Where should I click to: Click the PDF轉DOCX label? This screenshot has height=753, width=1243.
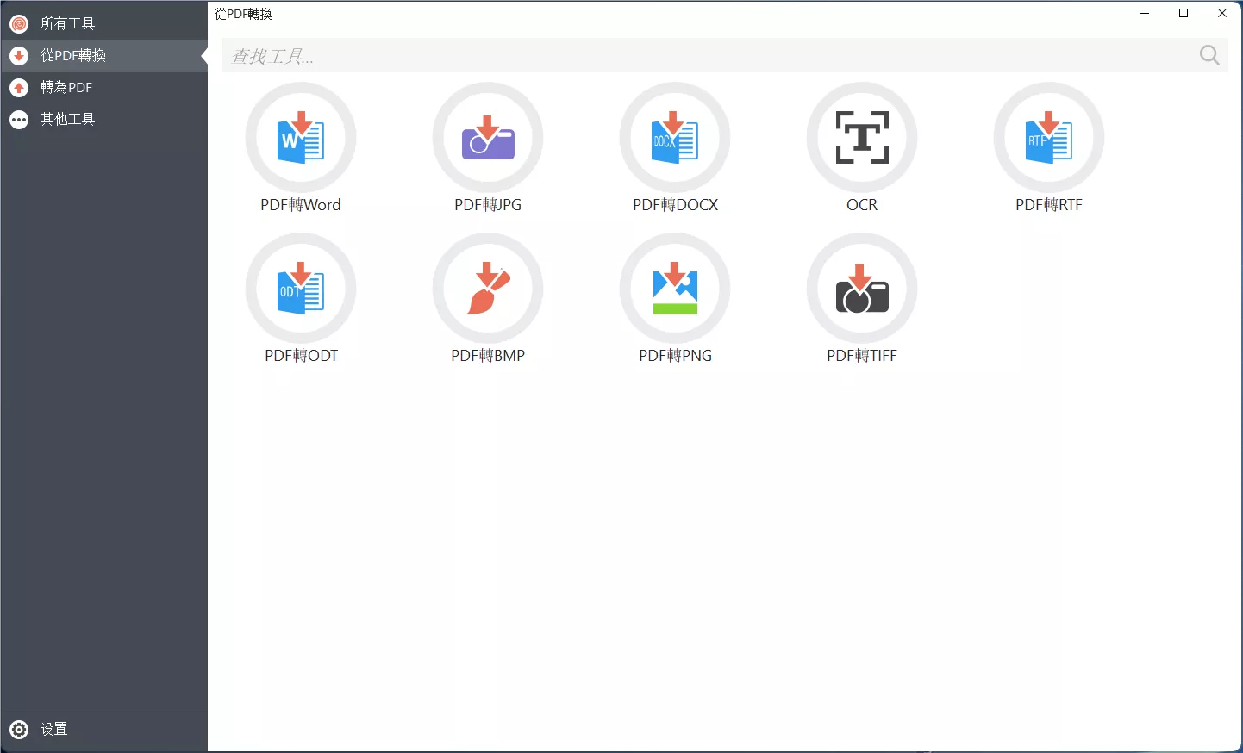[675, 205]
